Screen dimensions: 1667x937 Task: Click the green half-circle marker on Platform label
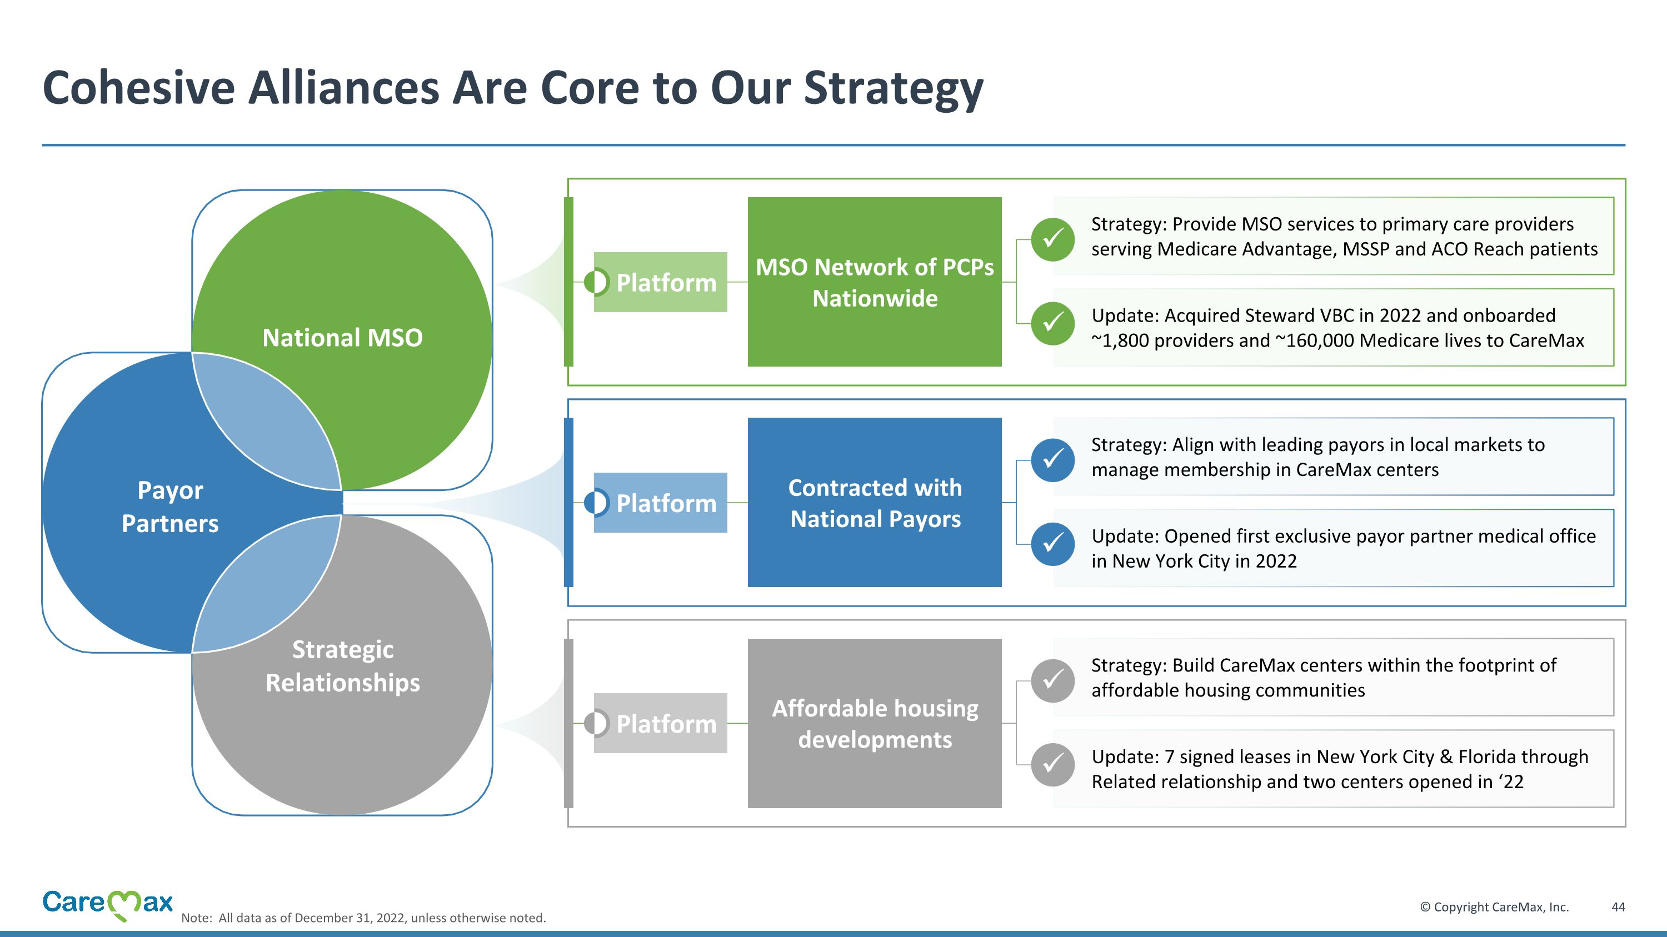pyautogui.click(x=596, y=282)
